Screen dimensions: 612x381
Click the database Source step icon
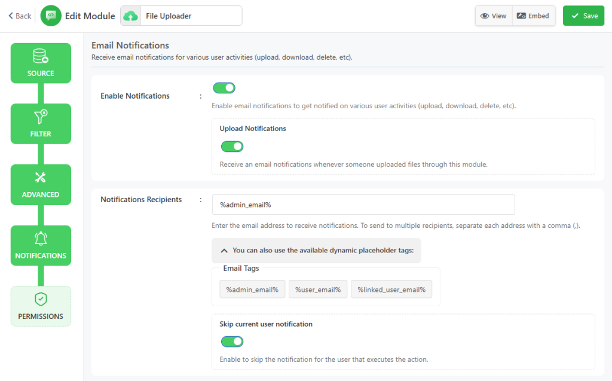(41, 56)
